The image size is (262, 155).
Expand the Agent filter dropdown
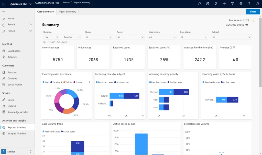(x=130, y=37)
